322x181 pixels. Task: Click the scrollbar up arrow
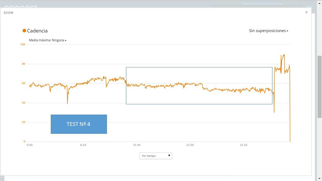pos(320,2)
